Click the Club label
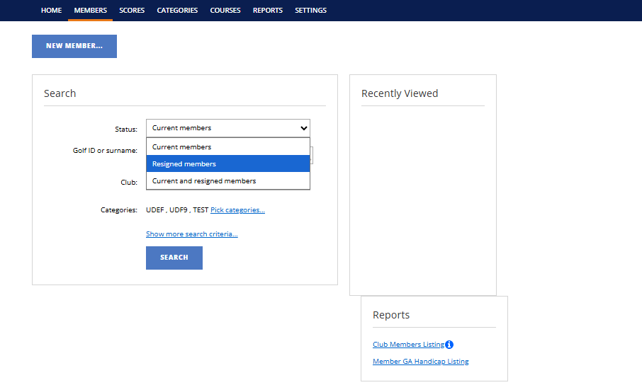Screen dimensions: 642x385 coord(129,183)
